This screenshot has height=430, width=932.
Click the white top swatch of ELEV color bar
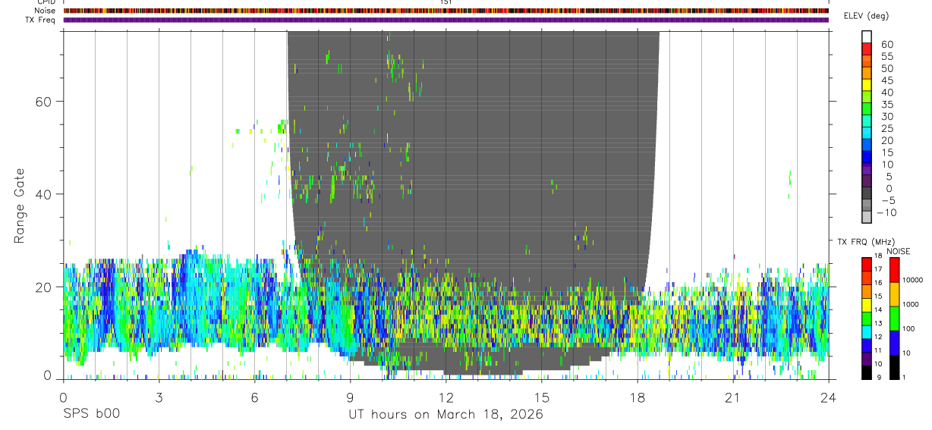tap(867, 36)
